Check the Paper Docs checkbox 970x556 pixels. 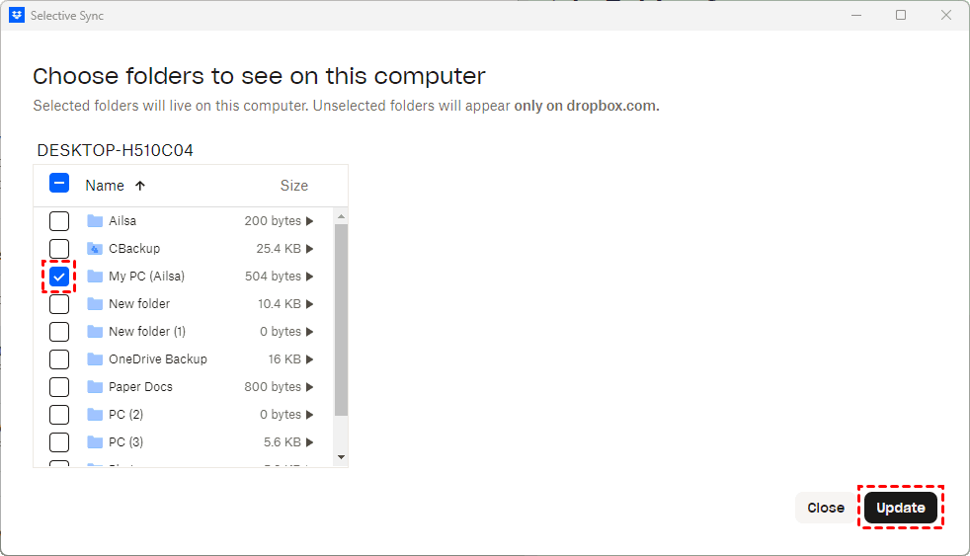coord(59,387)
